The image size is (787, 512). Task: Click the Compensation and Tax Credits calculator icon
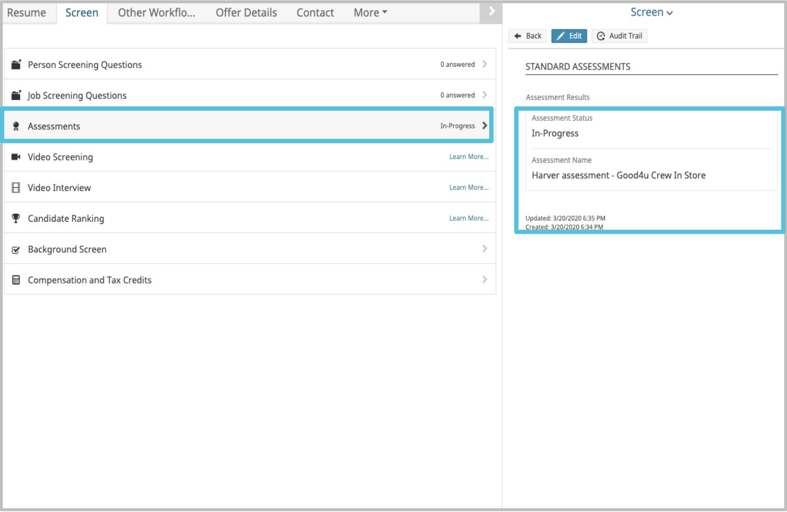coord(16,280)
